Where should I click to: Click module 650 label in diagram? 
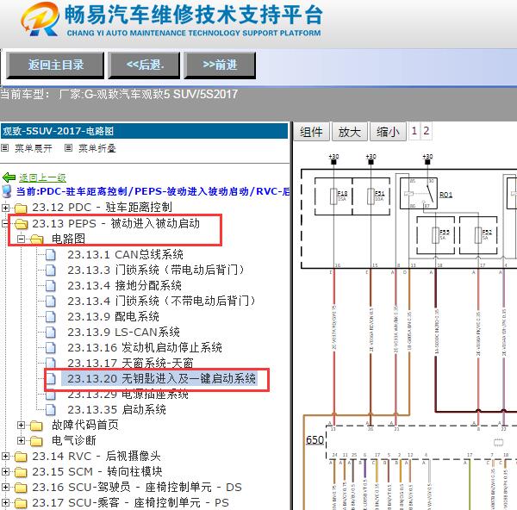tap(315, 439)
